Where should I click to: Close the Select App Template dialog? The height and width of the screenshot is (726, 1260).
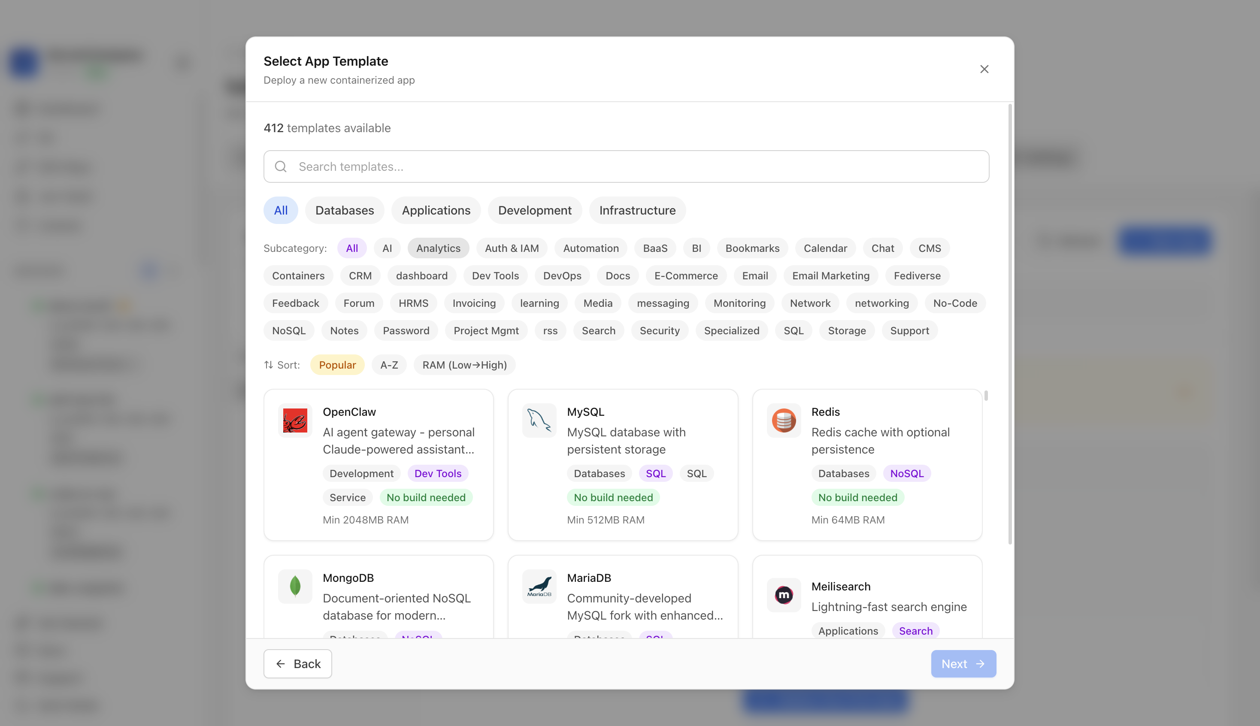tap(984, 70)
